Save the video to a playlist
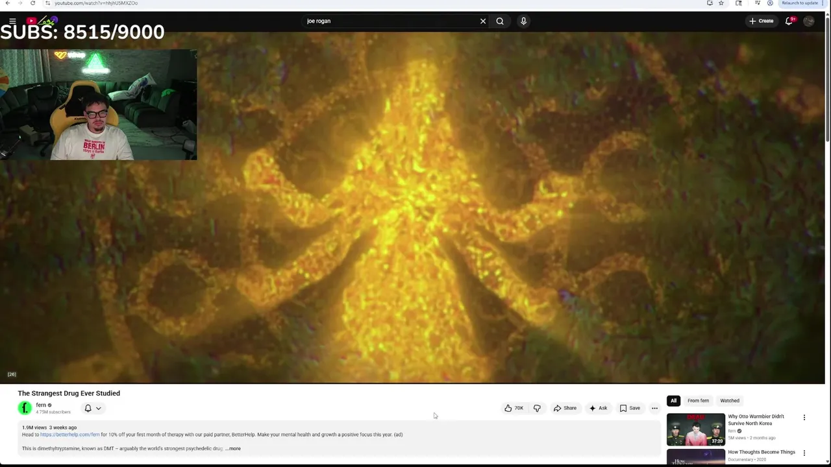The image size is (831, 467). click(x=630, y=408)
